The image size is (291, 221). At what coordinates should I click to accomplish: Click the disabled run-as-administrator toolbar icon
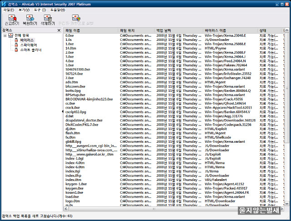pyautogui.click(x=76, y=18)
